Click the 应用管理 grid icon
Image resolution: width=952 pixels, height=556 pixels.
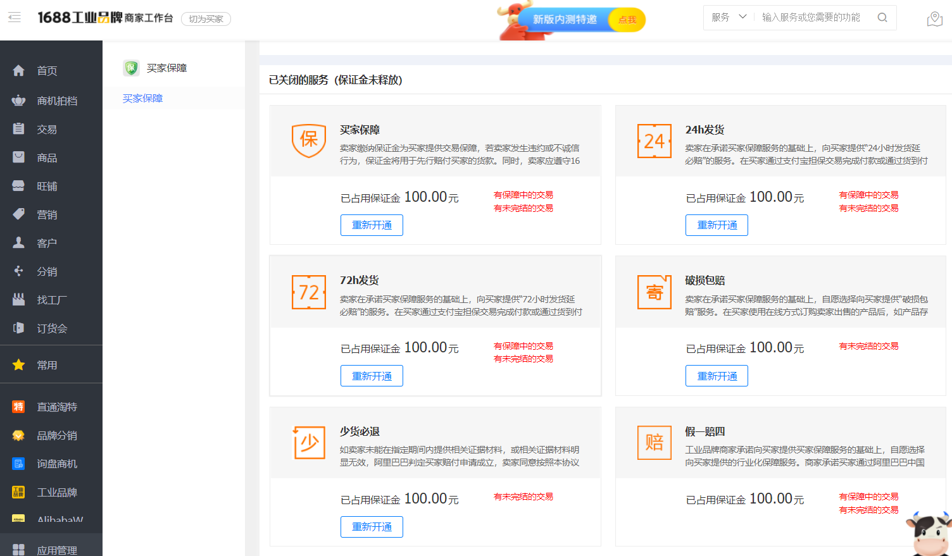coord(19,550)
